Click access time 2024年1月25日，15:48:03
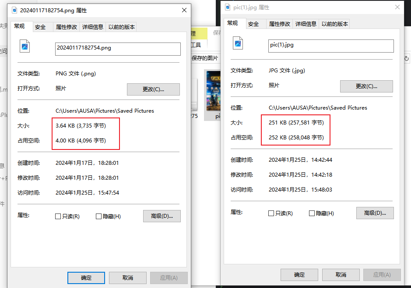 [300, 190]
